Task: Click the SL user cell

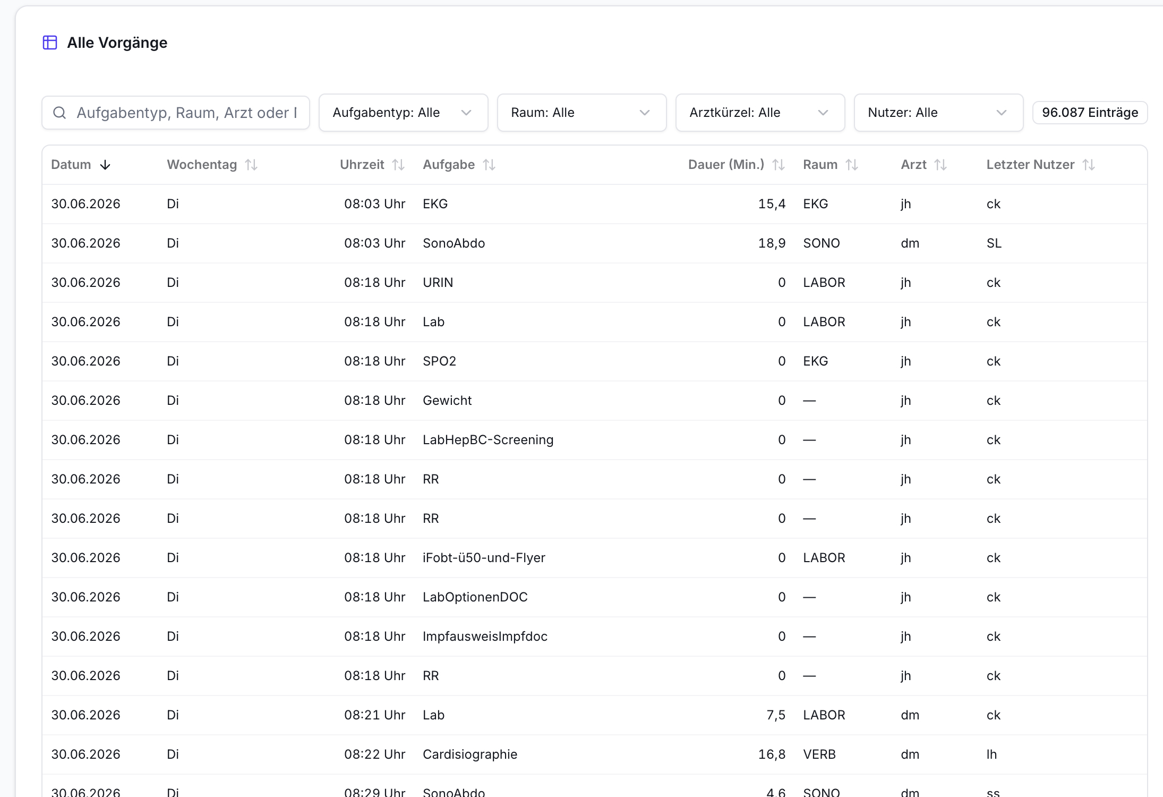Action: coord(994,243)
